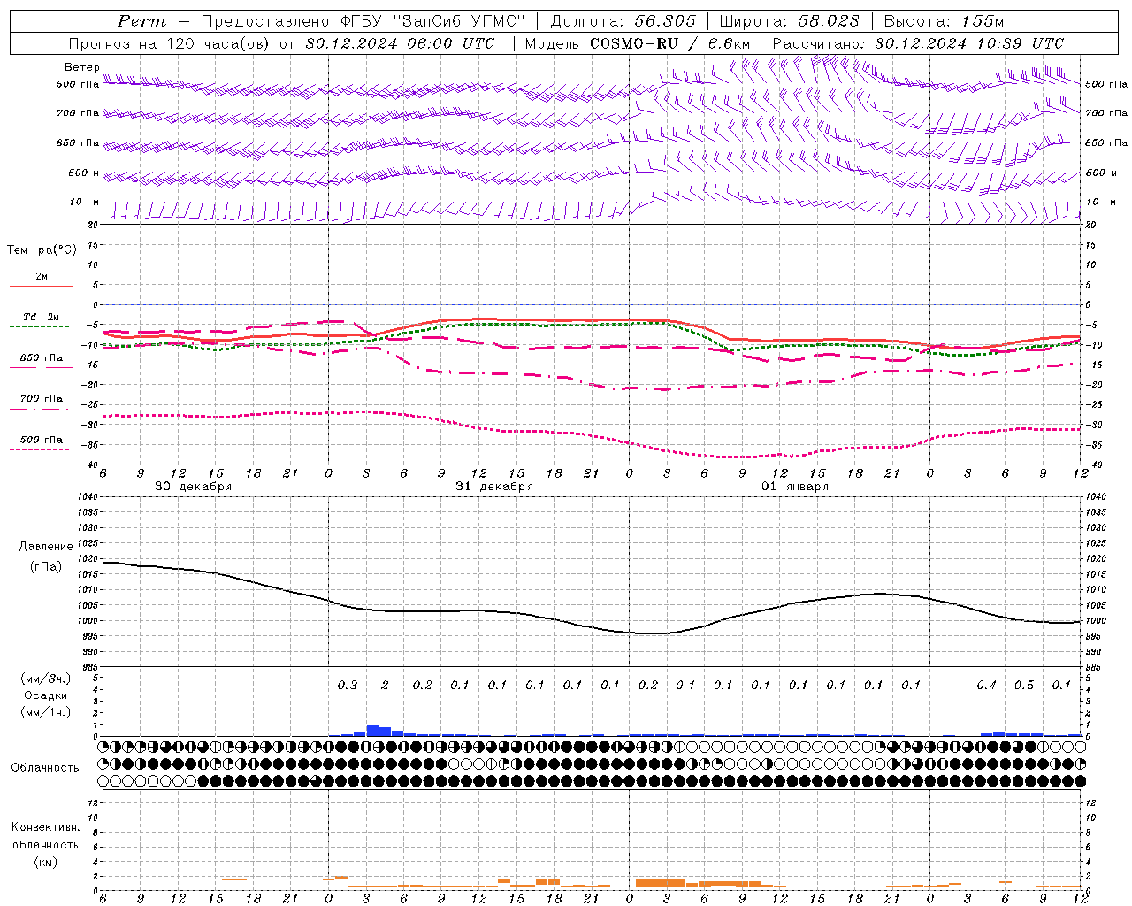1132x906 pixels.
Task: Click the latitude value "Широта: 58.023"
Action: click(789, 21)
